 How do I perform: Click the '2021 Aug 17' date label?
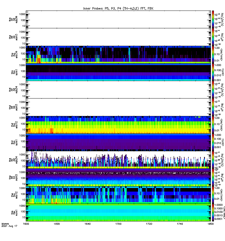tap(9, 226)
